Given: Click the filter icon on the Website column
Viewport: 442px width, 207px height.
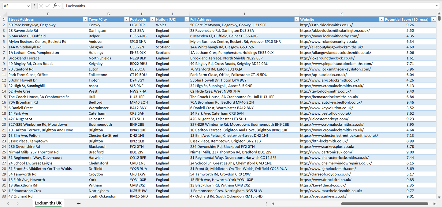Looking at the screenshot, I should tap(381, 19).
